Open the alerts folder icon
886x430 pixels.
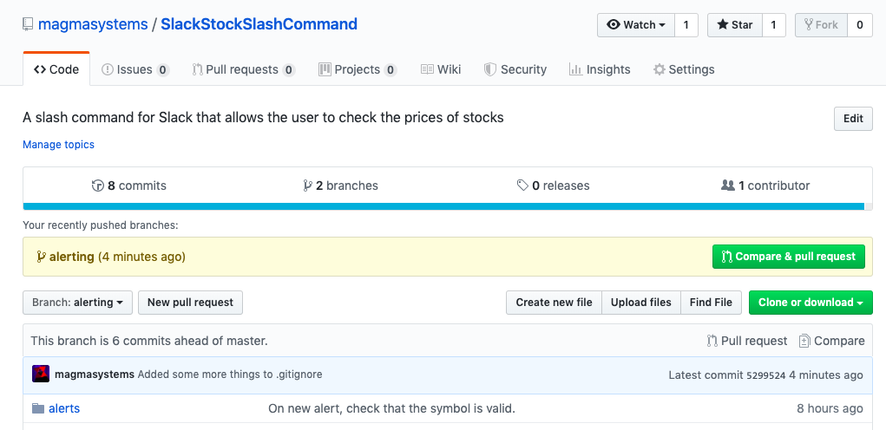pyautogui.click(x=38, y=408)
